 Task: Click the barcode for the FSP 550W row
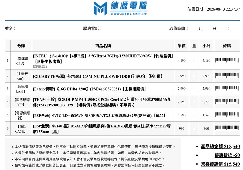pyautogui.click(x=227, y=115)
